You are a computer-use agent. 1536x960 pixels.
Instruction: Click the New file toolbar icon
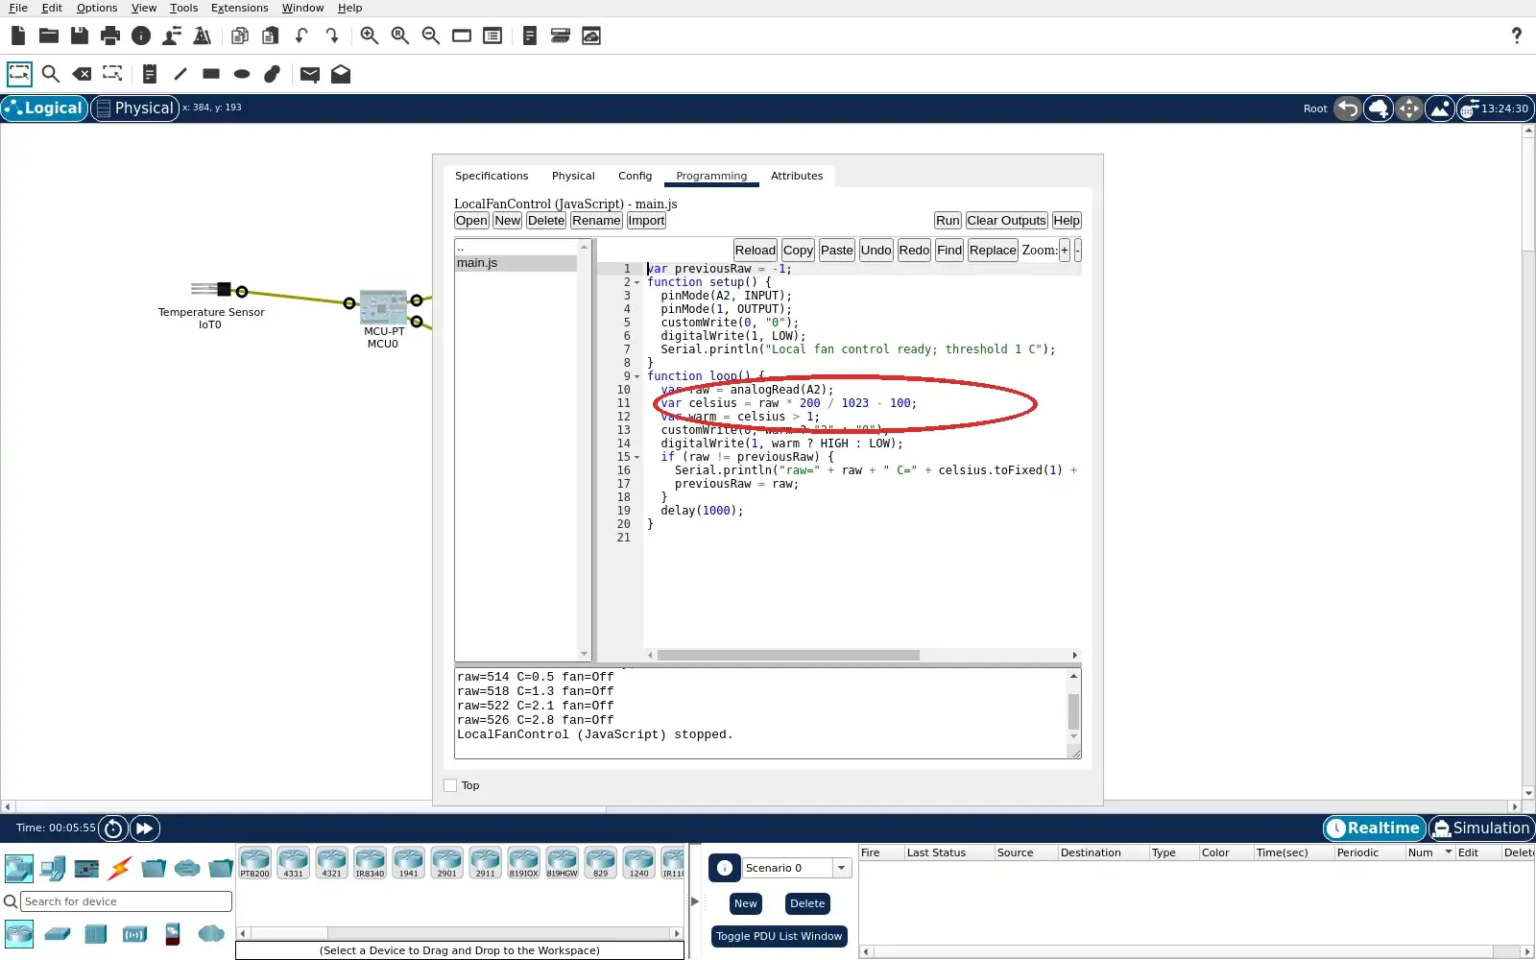click(x=18, y=36)
